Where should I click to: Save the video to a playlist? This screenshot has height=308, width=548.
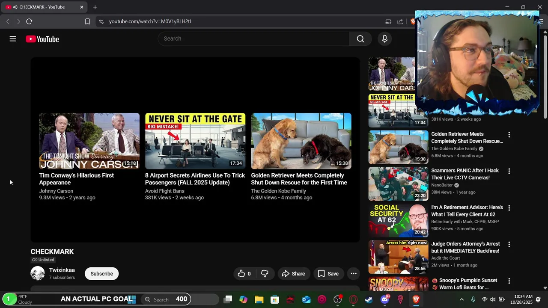pos(328,274)
